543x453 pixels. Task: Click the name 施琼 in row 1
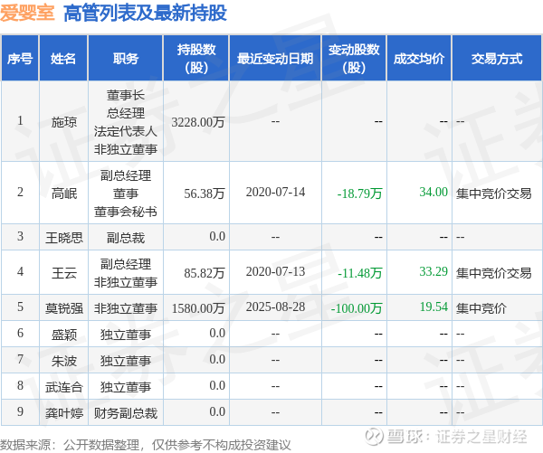point(63,122)
